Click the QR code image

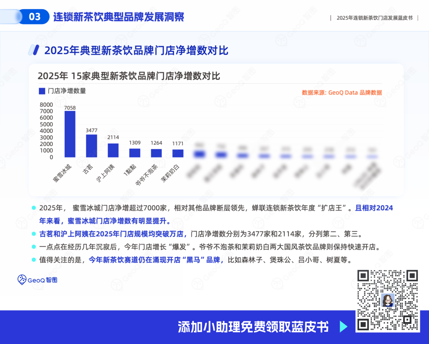pyautogui.click(x=388, y=300)
